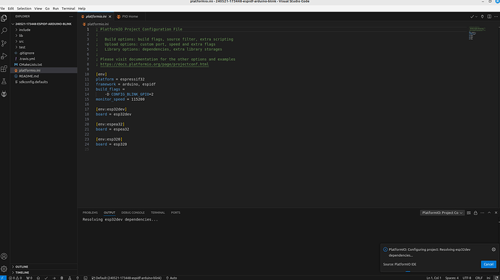Click PlatformIO Clean trash icon in status bar

coord(62,278)
